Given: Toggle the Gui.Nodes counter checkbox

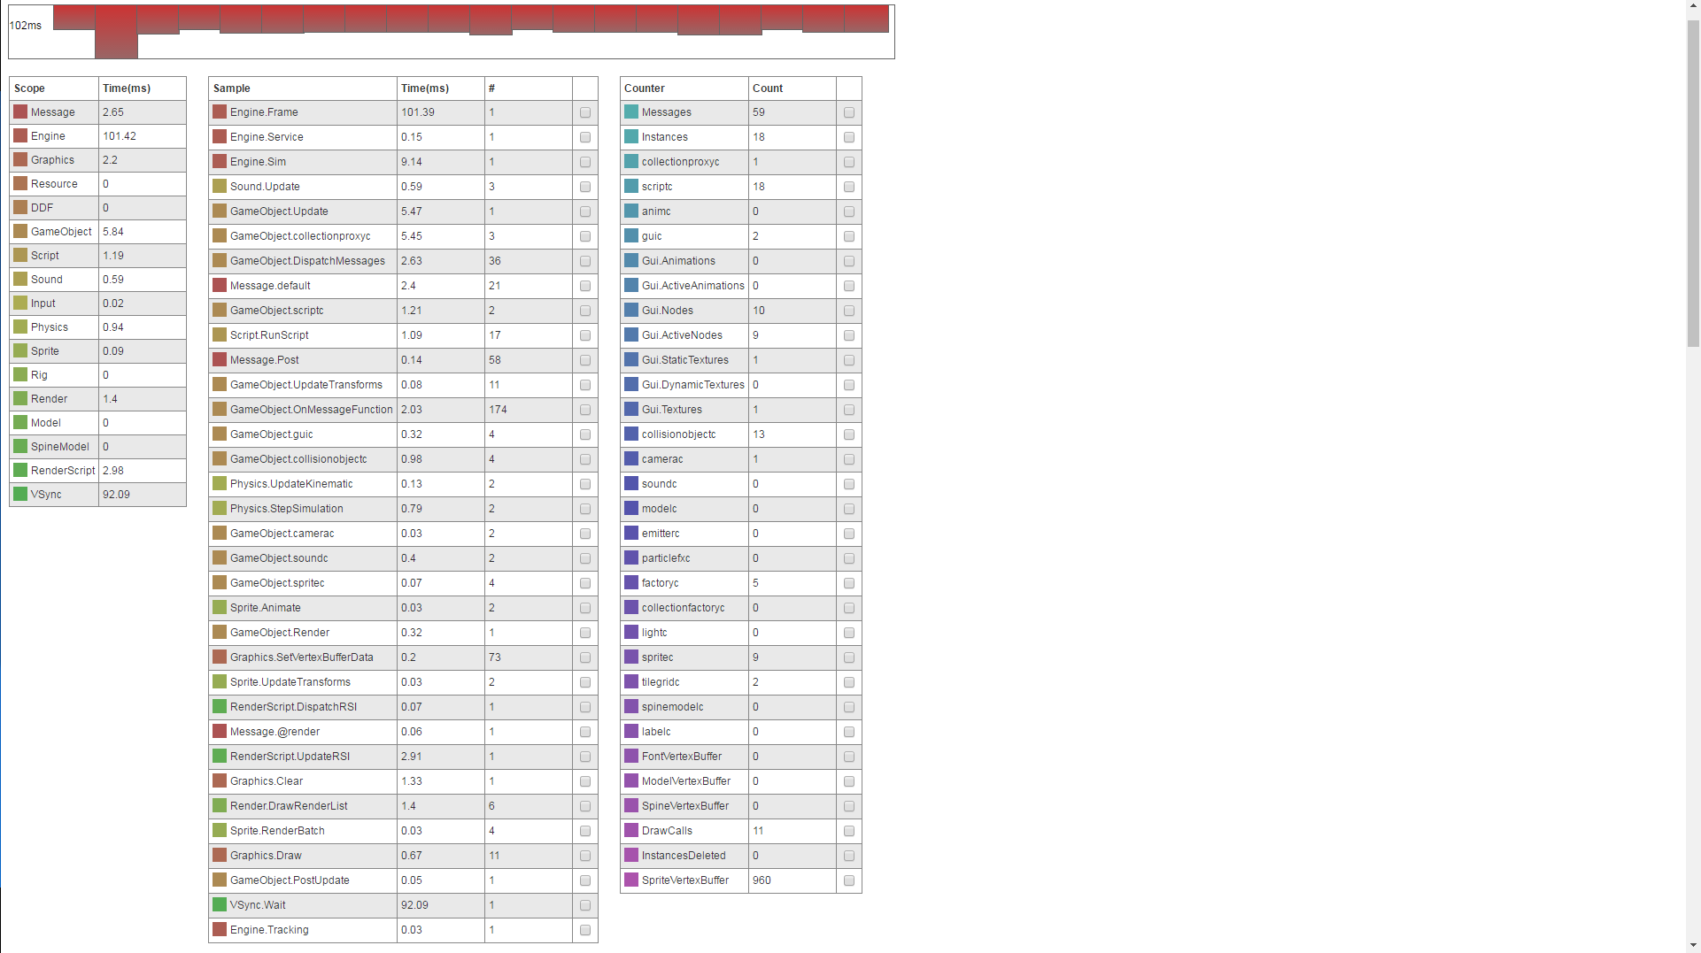Looking at the screenshot, I should pyautogui.click(x=849, y=311).
